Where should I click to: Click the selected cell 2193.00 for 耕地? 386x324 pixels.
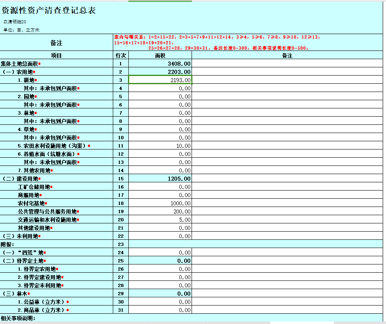(x=160, y=80)
